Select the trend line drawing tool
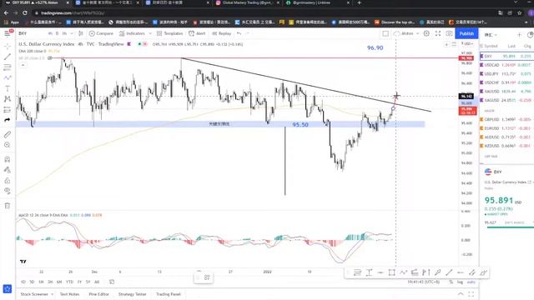 coord(8,57)
